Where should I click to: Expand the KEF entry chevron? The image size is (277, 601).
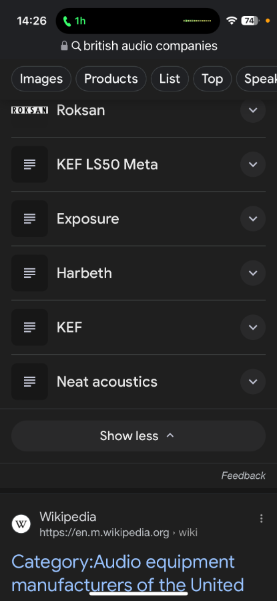(253, 327)
